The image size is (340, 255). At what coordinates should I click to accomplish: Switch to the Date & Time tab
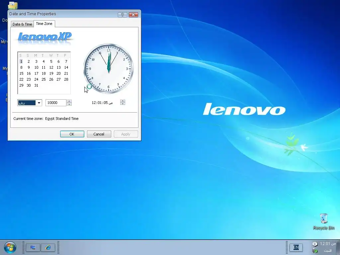coord(22,24)
